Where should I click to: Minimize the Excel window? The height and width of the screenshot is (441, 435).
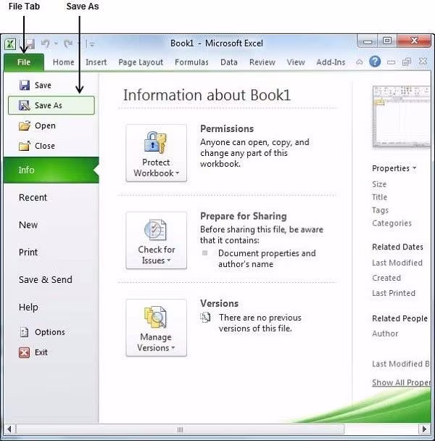(x=368, y=41)
